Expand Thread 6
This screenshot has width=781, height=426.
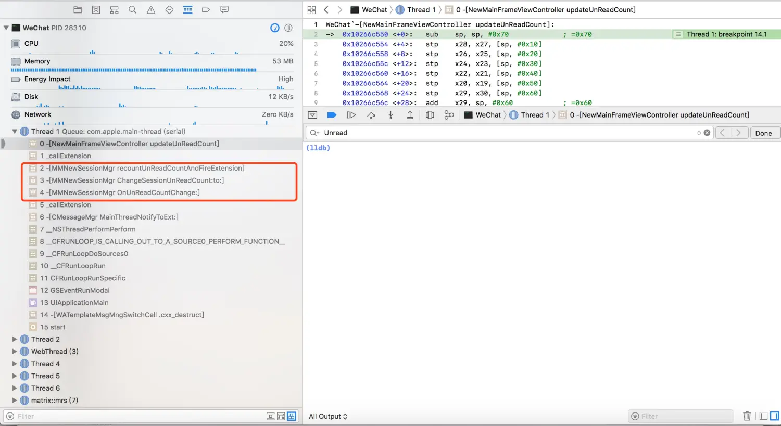15,388
